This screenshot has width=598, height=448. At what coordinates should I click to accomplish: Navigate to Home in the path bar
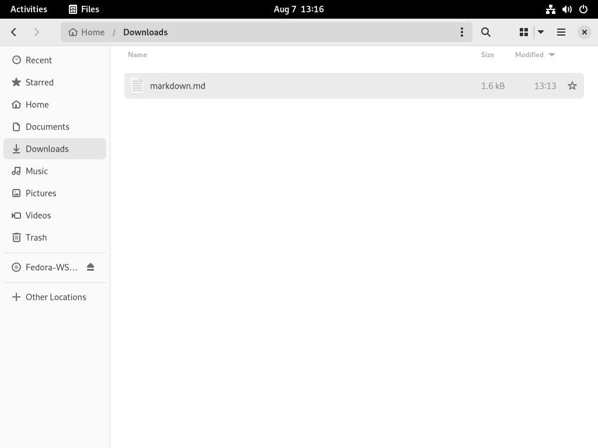coord(86,32)
